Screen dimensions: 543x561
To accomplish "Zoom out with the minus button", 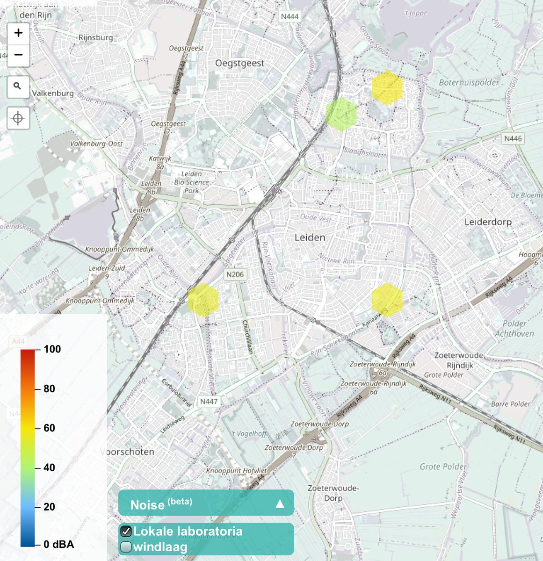I will click(18, 55).
